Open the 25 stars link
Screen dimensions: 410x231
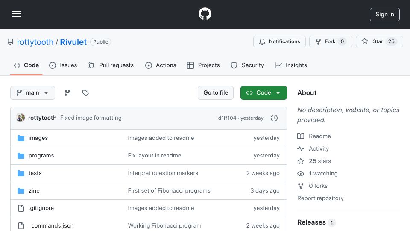pyautogui.click(x=320, y=161)
